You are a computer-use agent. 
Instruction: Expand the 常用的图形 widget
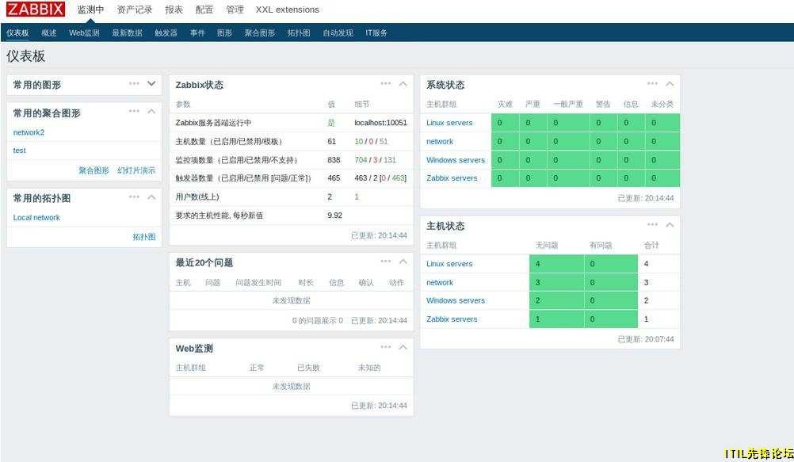151,83
